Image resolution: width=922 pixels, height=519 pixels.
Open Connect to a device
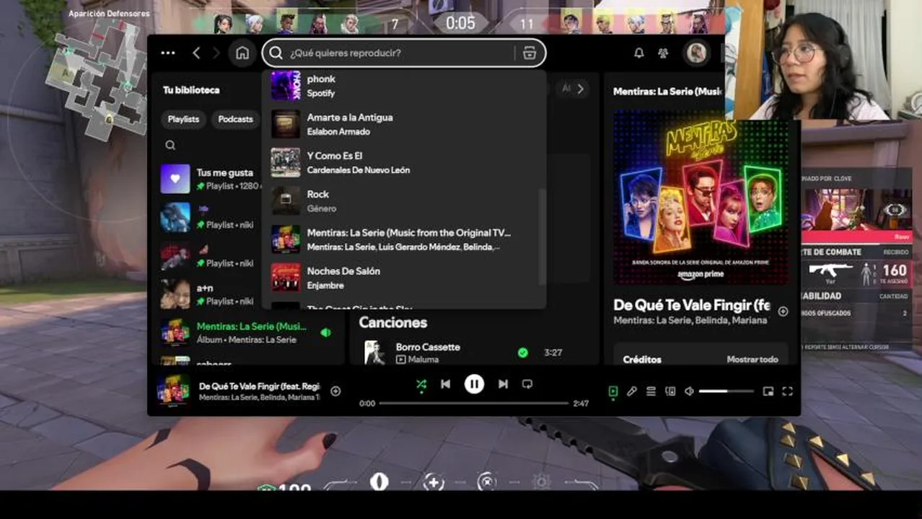pos(670,391)
